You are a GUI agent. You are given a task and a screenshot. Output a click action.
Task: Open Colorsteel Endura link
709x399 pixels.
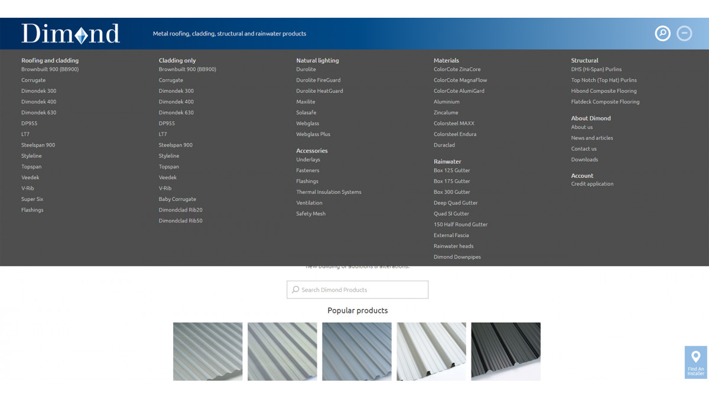coord(455,134)
